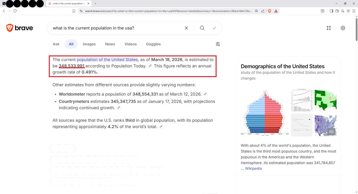The width and height of the screenshot is (358, 194).
Task: Open the search filters sliders icon
Action: point(218,44)
